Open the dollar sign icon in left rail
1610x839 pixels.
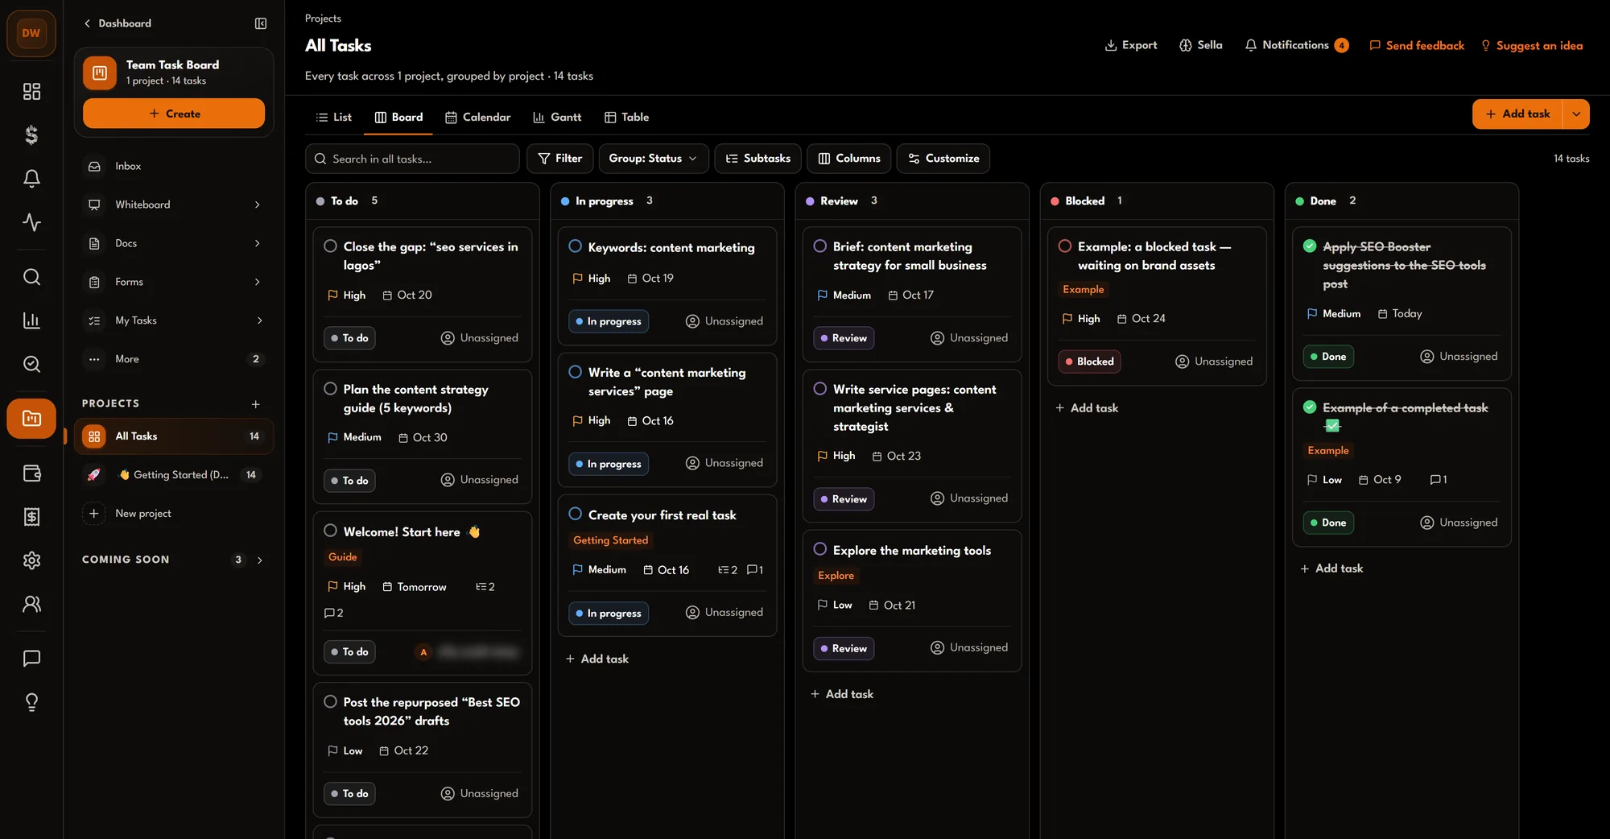click(x=31, y=134)
